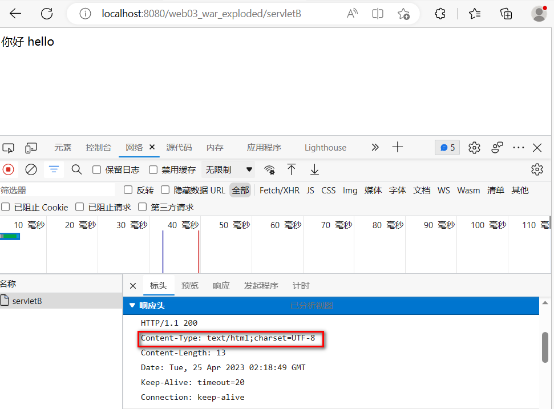Screen dimensions: 554x409
Task: Toggle device emulation icon
Action: (x=31, y=148)
